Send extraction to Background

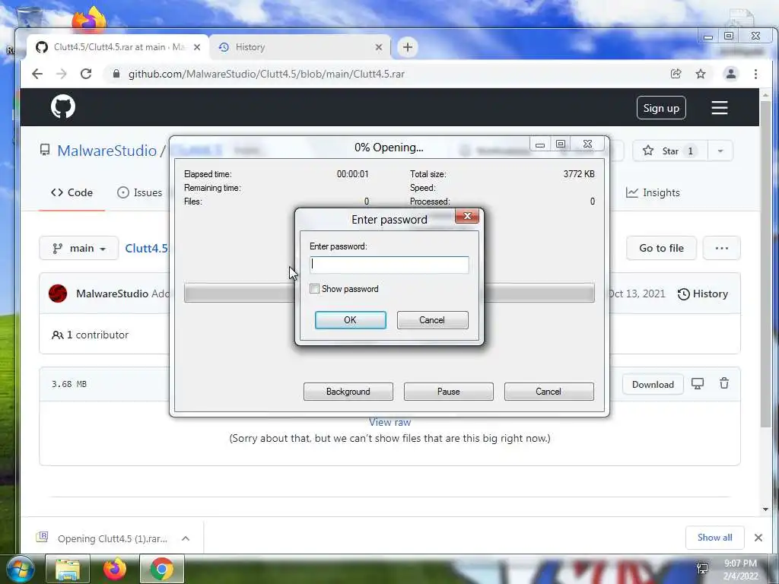click(x=348, y=392)
